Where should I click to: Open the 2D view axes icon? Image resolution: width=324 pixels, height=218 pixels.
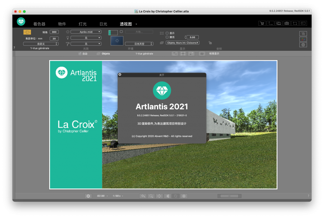(270, 23)
